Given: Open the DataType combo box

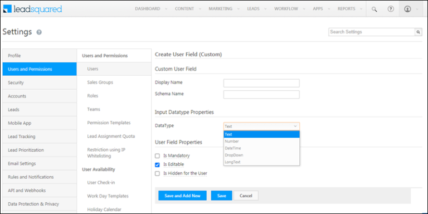Looking at the screenshot, I should 261,126.
